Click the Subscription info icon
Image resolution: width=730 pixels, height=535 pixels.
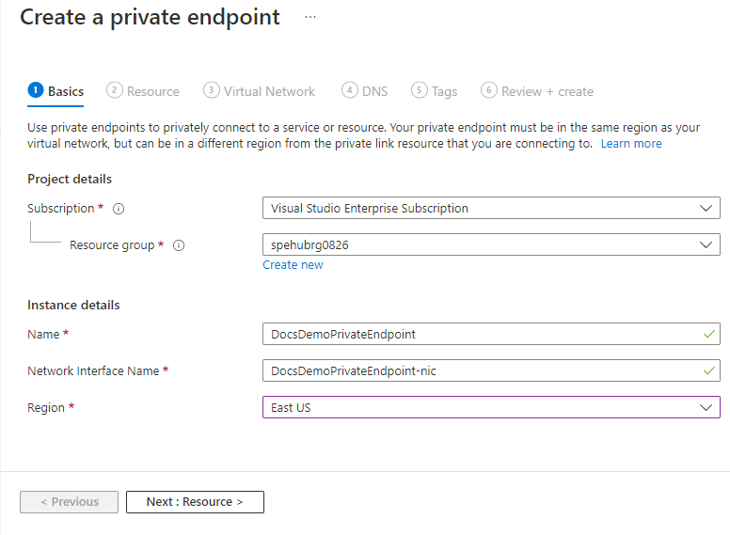click(119, 209)
